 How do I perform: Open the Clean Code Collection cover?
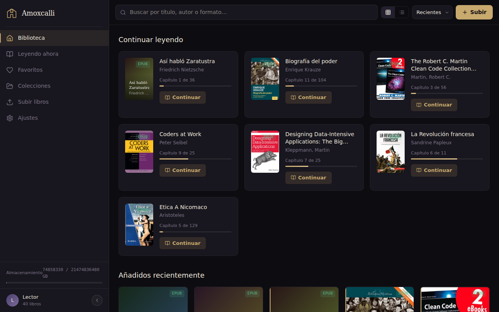[391, 79]
